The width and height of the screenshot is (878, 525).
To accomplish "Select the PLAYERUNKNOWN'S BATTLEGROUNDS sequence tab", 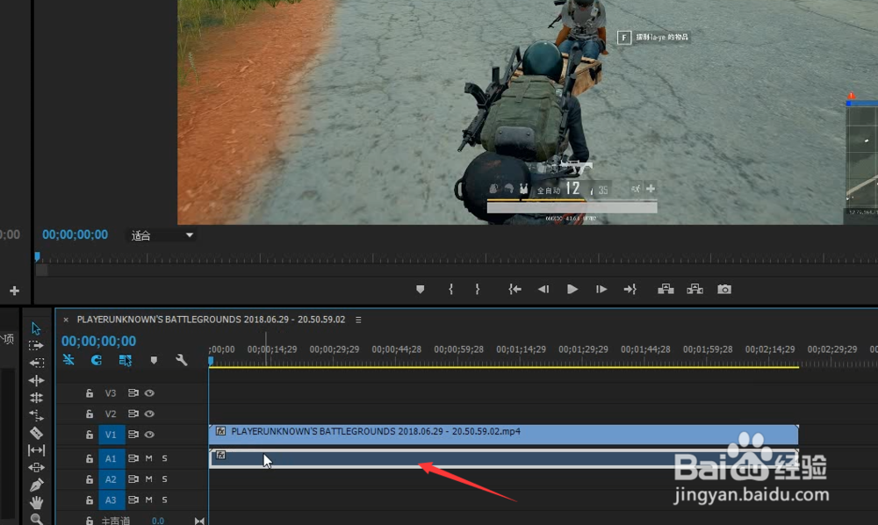I will (211, 320).
